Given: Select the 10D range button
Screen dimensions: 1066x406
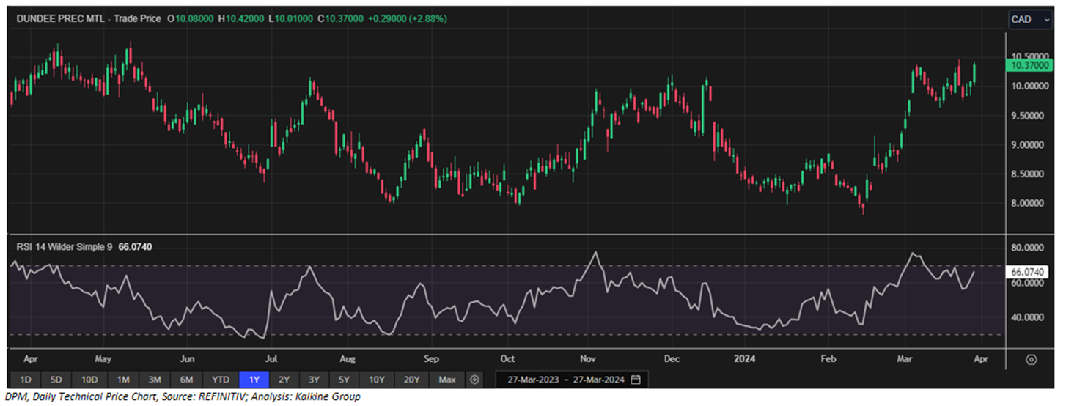Looking at the screenshot, I should click(x=89, y=380).
